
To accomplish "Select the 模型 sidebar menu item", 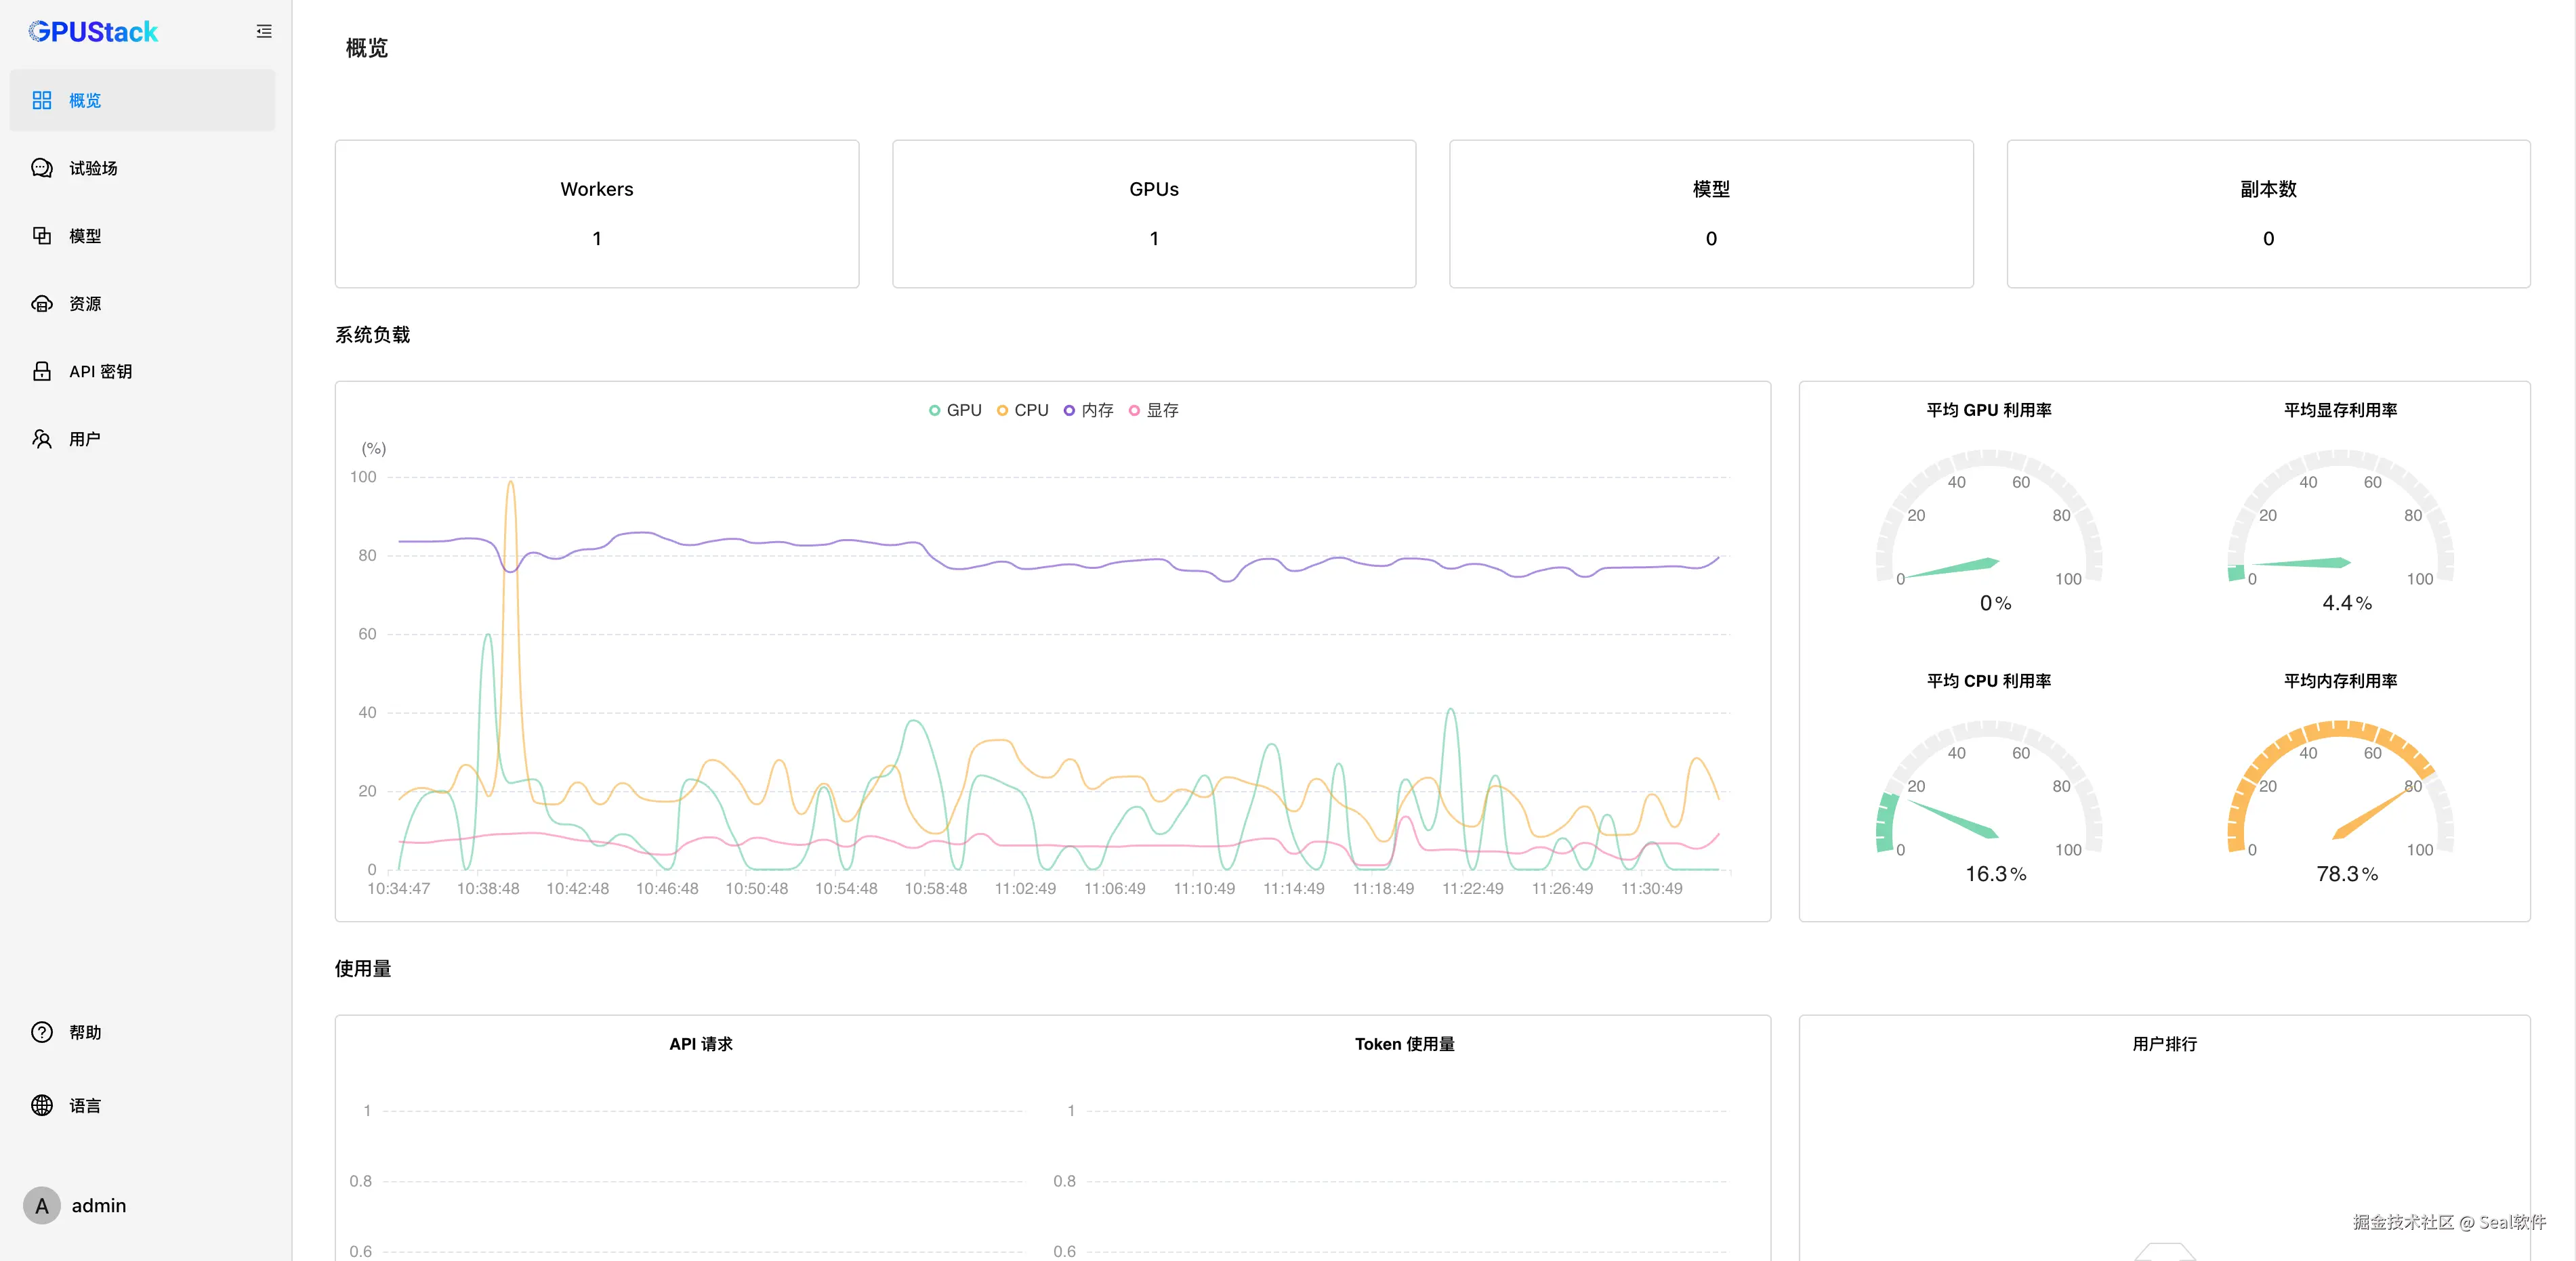I will (x=85, y=236).
